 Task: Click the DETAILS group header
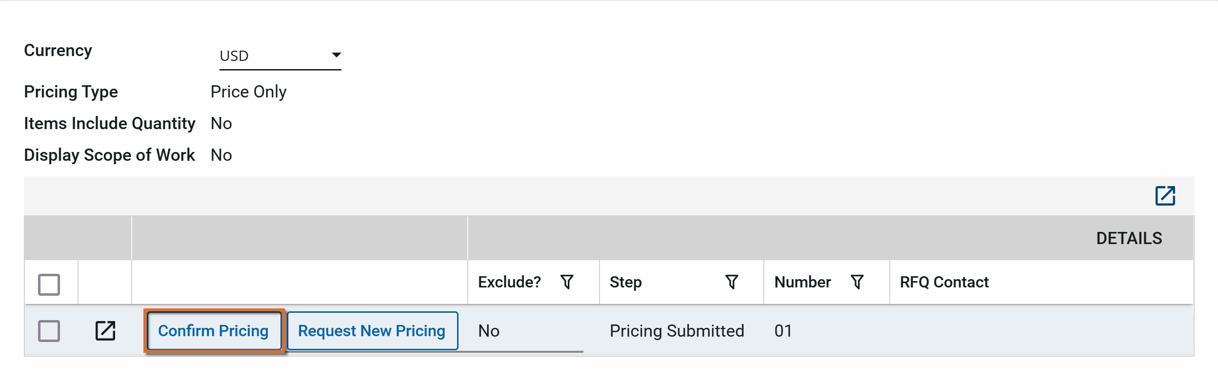tap(1129, 238)
